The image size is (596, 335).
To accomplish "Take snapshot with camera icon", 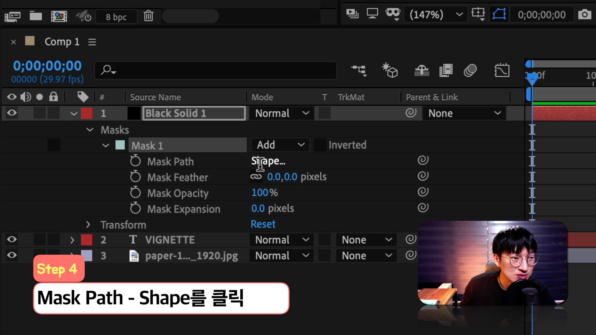I will point(584,15).
